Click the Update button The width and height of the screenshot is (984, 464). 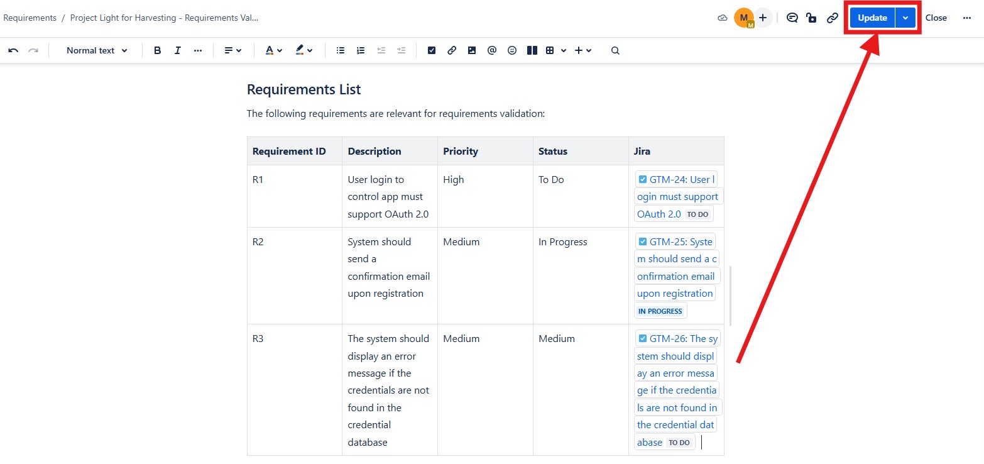tap(872, 18)
